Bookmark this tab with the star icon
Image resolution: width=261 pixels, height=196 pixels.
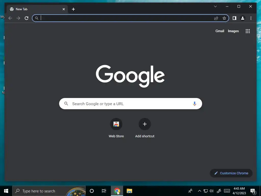224,18
